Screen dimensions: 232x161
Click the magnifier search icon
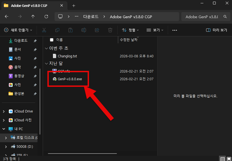point(225,17)
